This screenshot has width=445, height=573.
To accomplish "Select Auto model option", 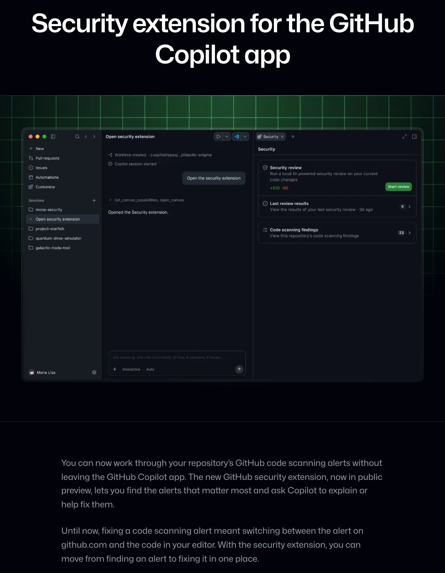I will [150, 369].
